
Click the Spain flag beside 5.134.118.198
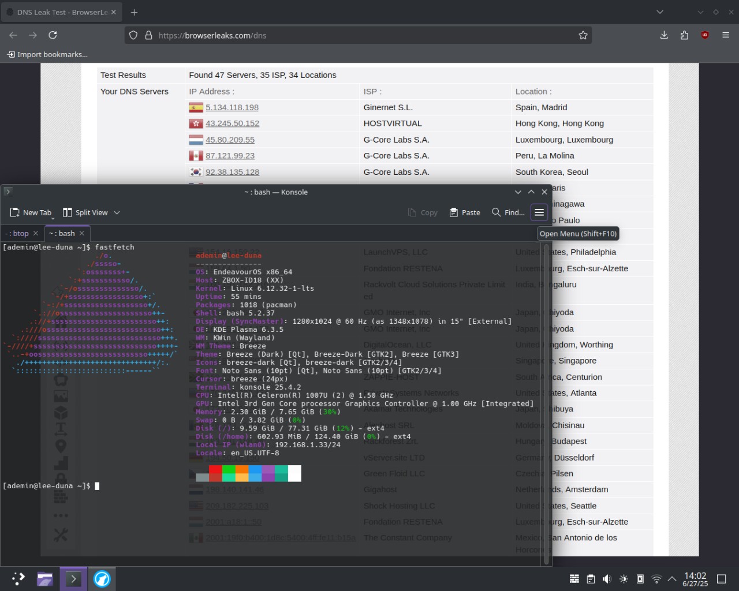[x=196, y=107]
